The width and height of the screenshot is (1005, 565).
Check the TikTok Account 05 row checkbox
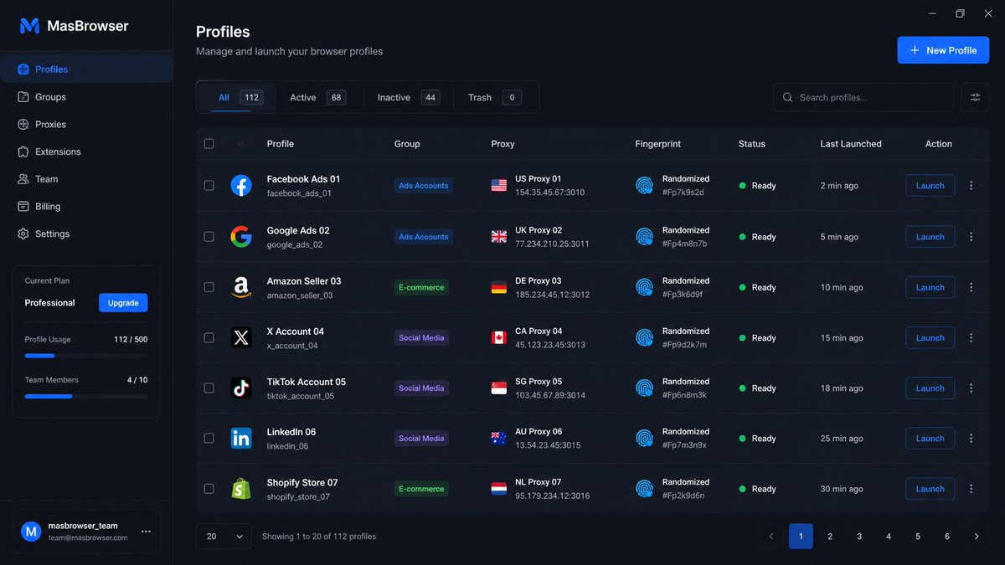point(209,388)
